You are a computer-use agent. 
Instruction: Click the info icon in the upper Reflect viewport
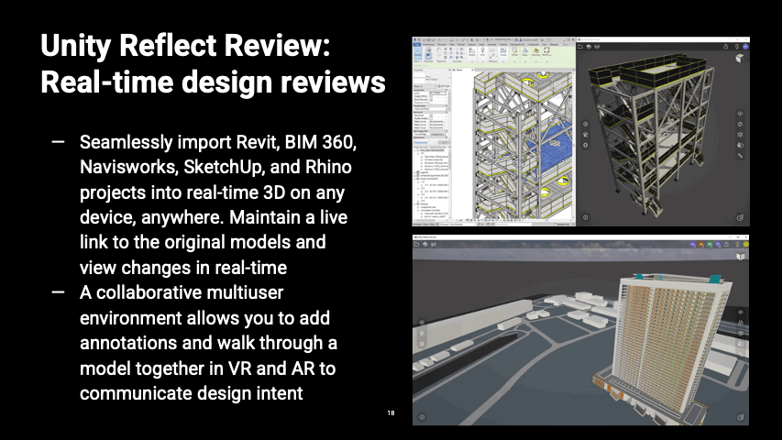point(586,217)
